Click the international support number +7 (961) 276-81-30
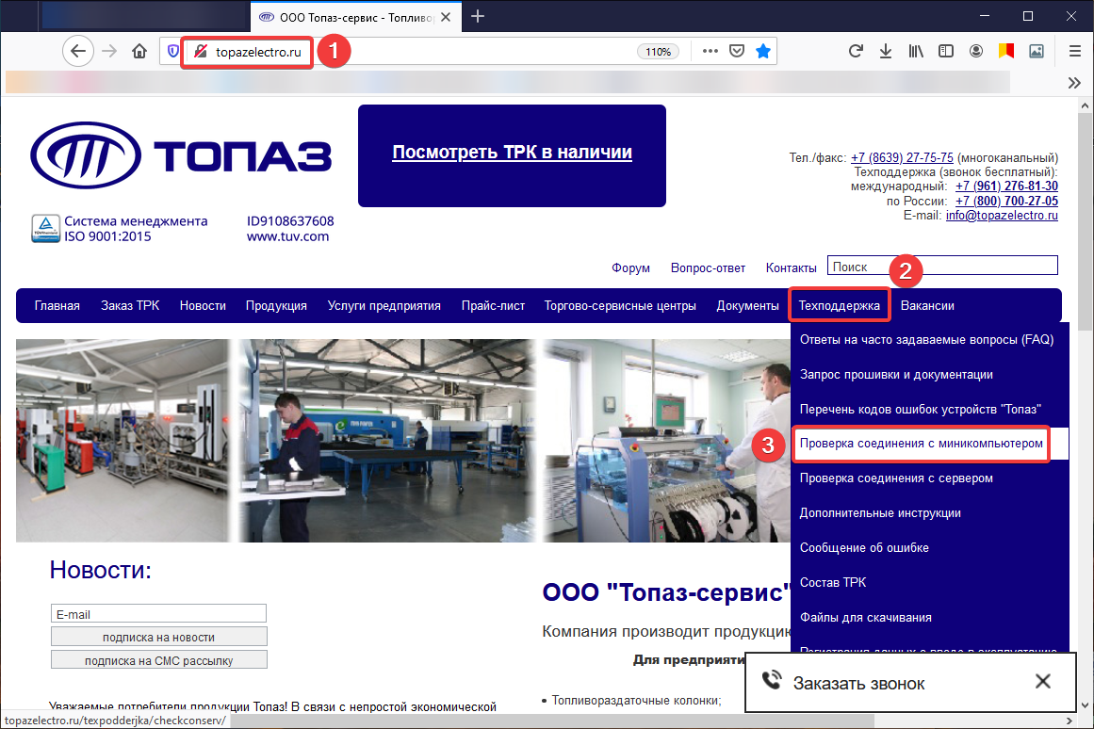Screen dimensions: 1094x729 click(x=1006, y=186)
